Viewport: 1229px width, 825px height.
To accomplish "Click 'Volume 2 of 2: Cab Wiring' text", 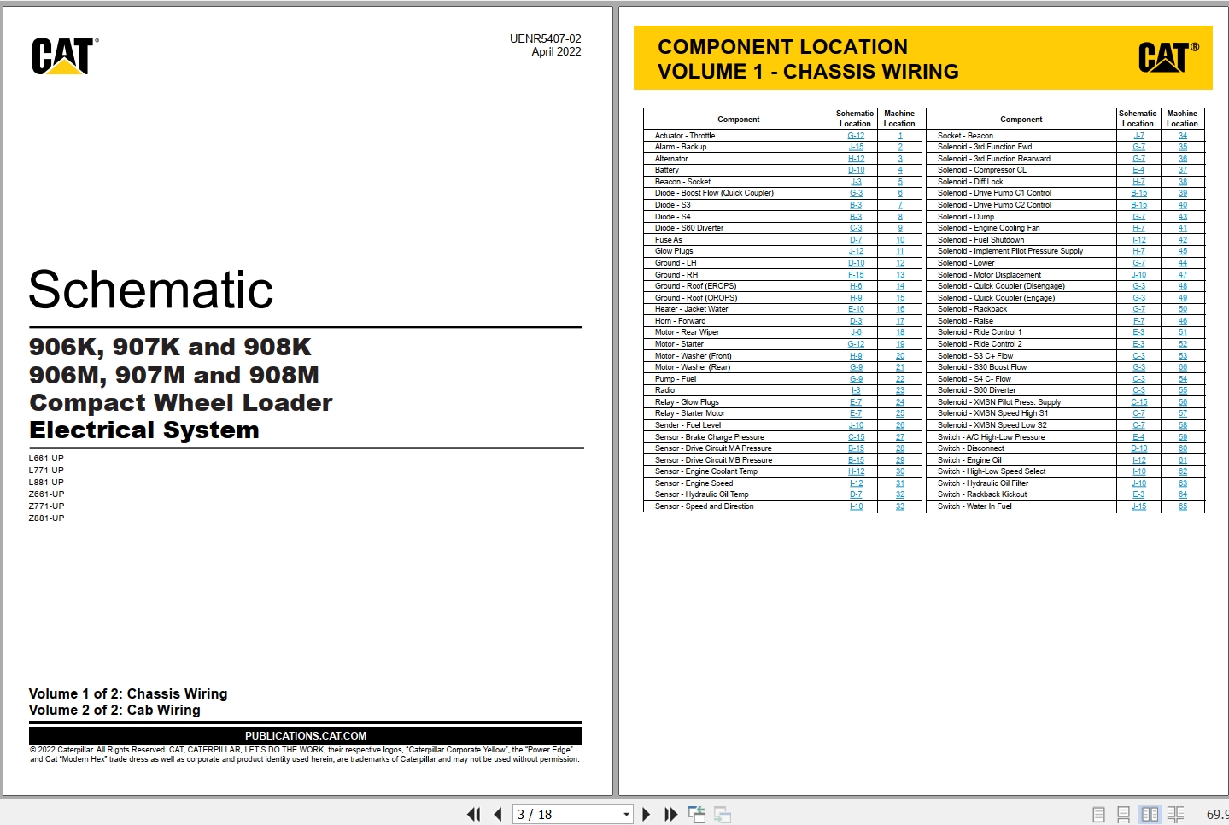I will 114,711.
